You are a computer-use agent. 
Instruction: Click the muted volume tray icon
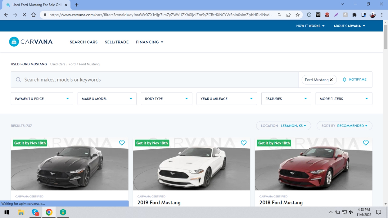point(351,212)
